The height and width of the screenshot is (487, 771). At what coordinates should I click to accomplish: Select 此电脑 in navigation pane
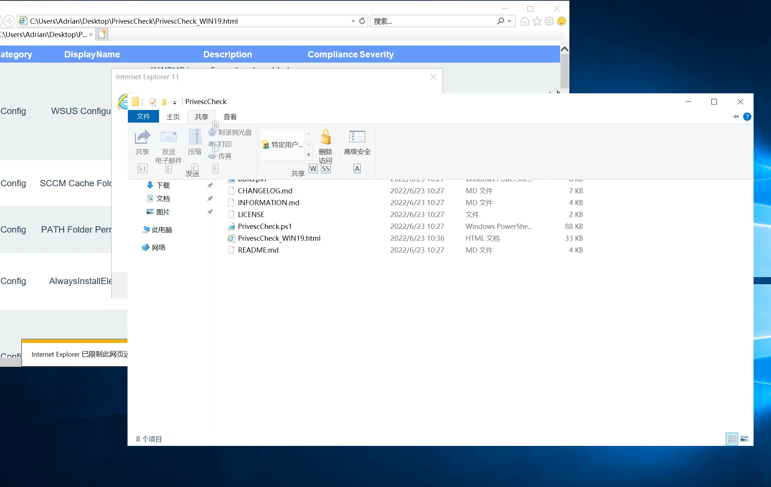click(162, 230)
